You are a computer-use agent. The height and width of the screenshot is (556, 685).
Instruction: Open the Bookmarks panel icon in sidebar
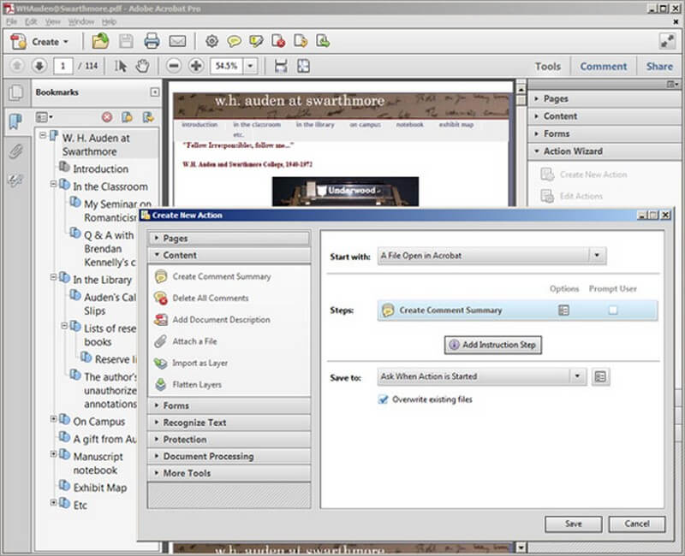(15, 121)
